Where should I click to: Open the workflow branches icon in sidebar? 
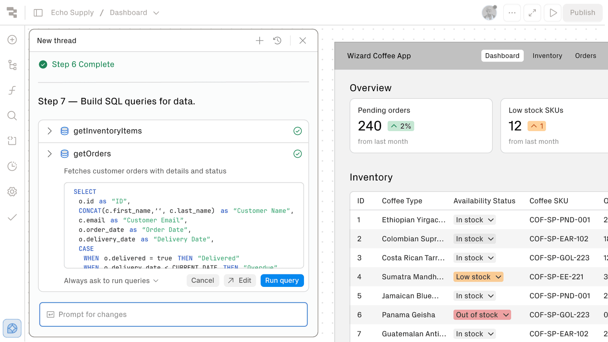(x=12, y=65)
